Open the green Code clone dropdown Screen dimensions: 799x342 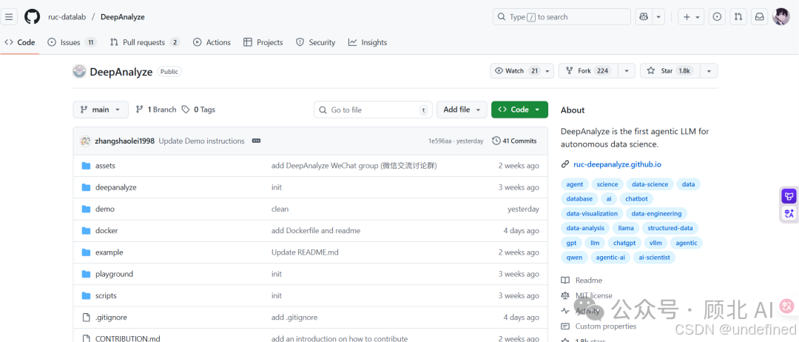[519, 110]
